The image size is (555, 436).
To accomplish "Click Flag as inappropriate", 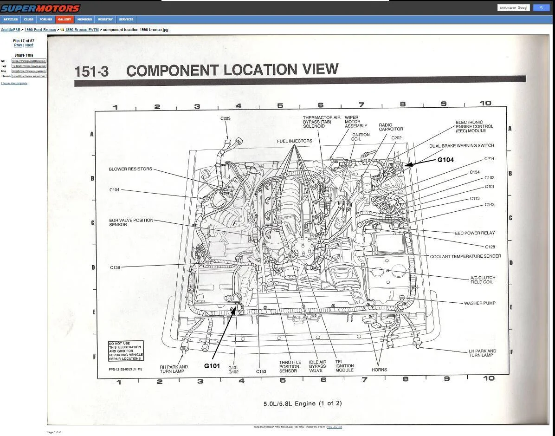I will (x=14, y=83).
